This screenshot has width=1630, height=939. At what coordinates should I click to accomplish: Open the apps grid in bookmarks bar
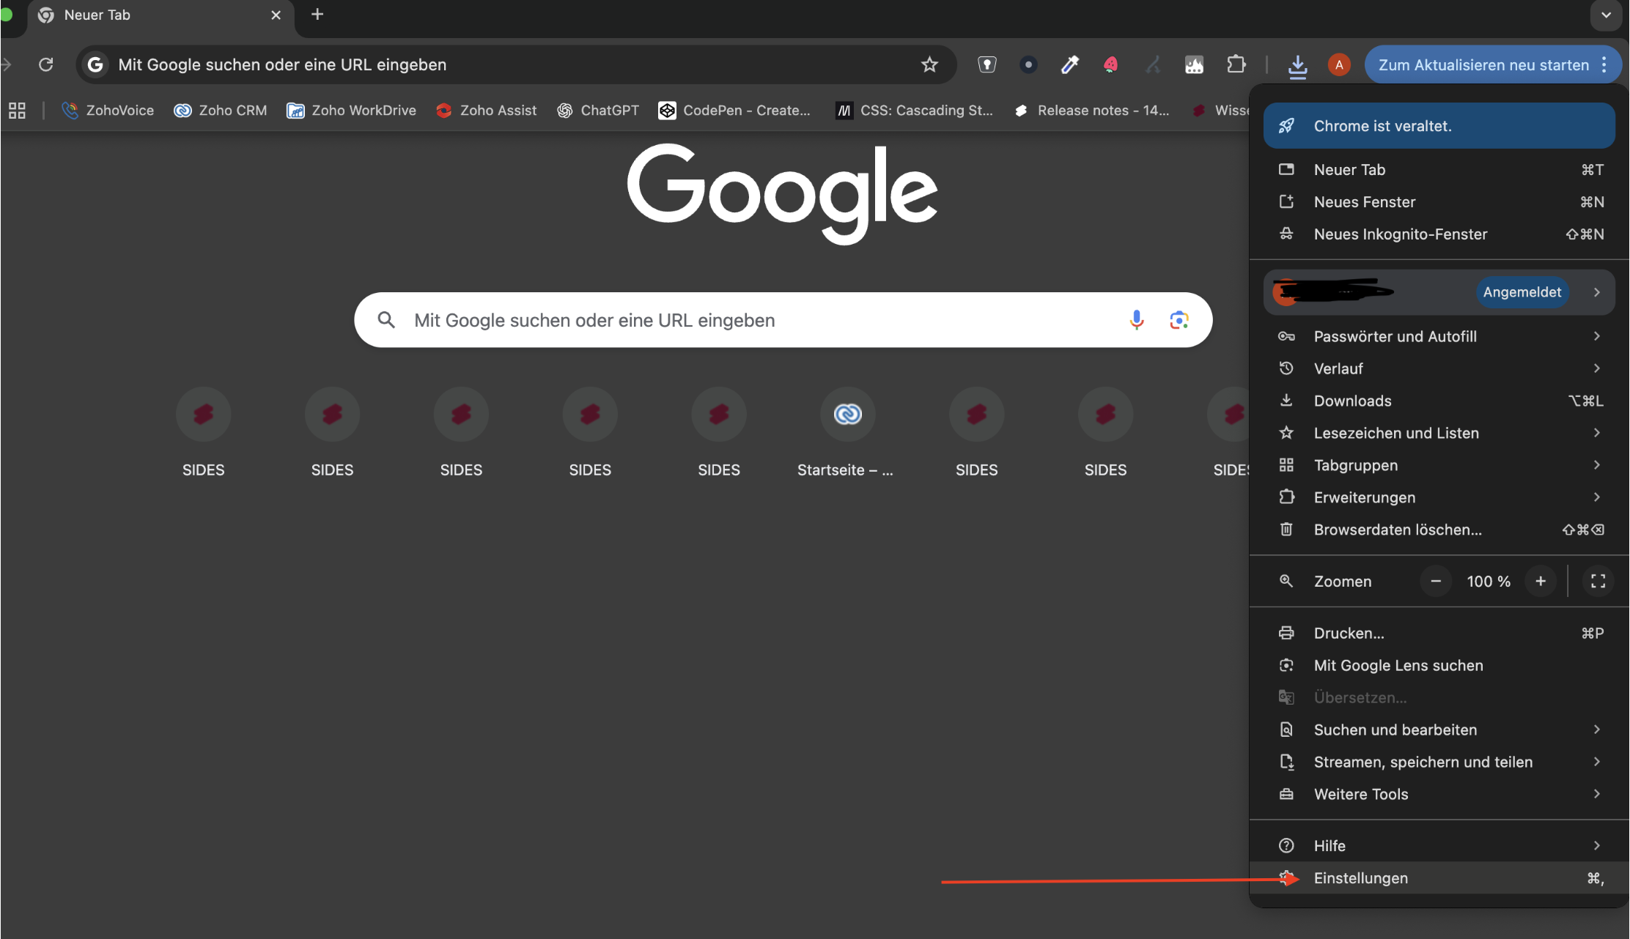(x=17, y=111)
